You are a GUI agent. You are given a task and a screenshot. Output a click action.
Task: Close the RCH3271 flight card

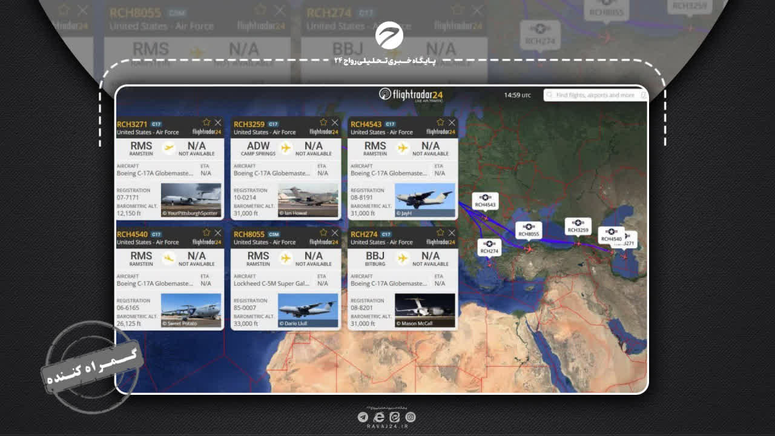(218, 122)
